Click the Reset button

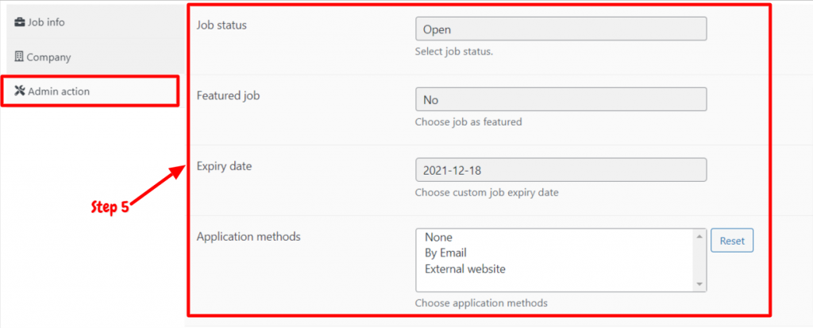point(731,241)
